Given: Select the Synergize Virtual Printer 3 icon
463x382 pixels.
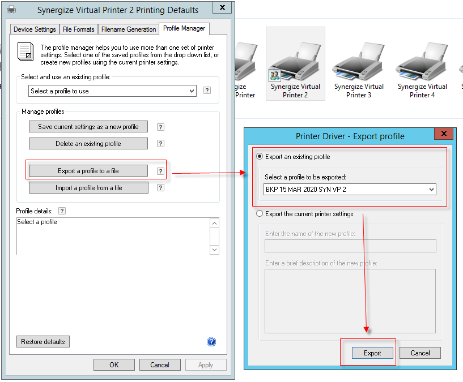Looking at the screenshot, I should pos(359,70).
